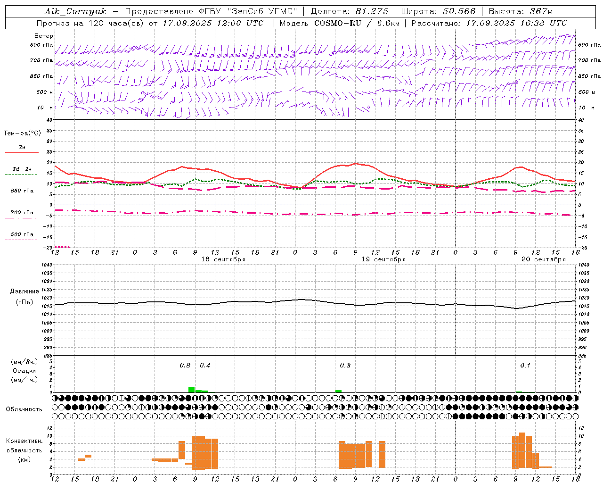Image resolution: width=603 pixels, height=483 pixels.
Task: Click the 0.1 precipitation amount value
Action: 525,365
